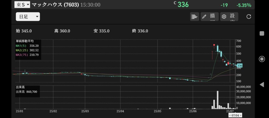Open the 日足 timeframe dropdown
Viewport: 269px width, 118px height.
tap(28, 17)
